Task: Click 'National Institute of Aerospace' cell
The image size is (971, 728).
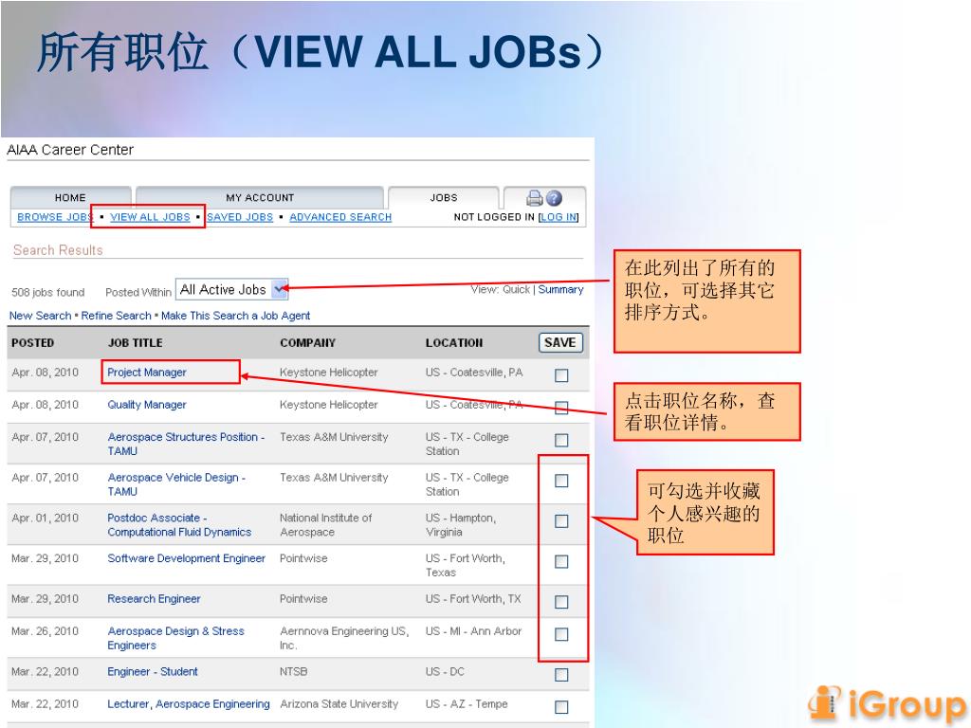Action: 326,525
